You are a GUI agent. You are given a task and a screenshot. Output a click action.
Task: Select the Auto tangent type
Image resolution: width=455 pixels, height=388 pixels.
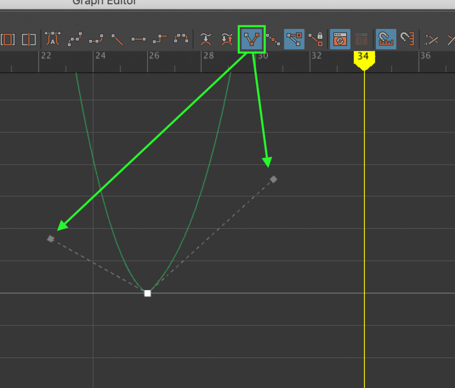[52, 39]
